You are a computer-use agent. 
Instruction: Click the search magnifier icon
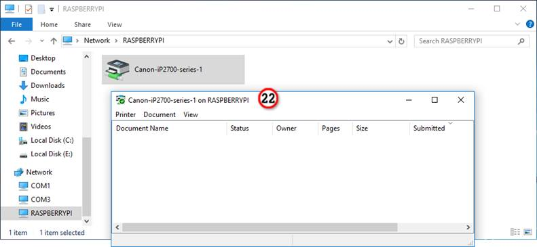(x=521, y=41)
